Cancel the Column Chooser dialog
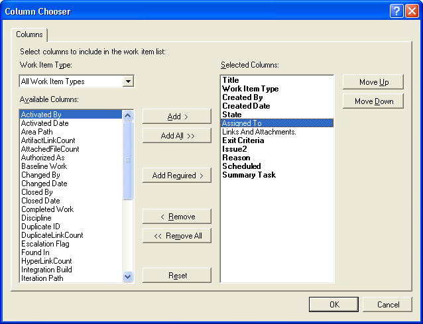This screenshot has width=423, height=324. pyautogui.click(x=388, y=305)
